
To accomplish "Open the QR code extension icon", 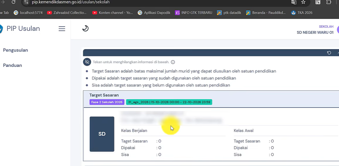I will coord(318,2).
